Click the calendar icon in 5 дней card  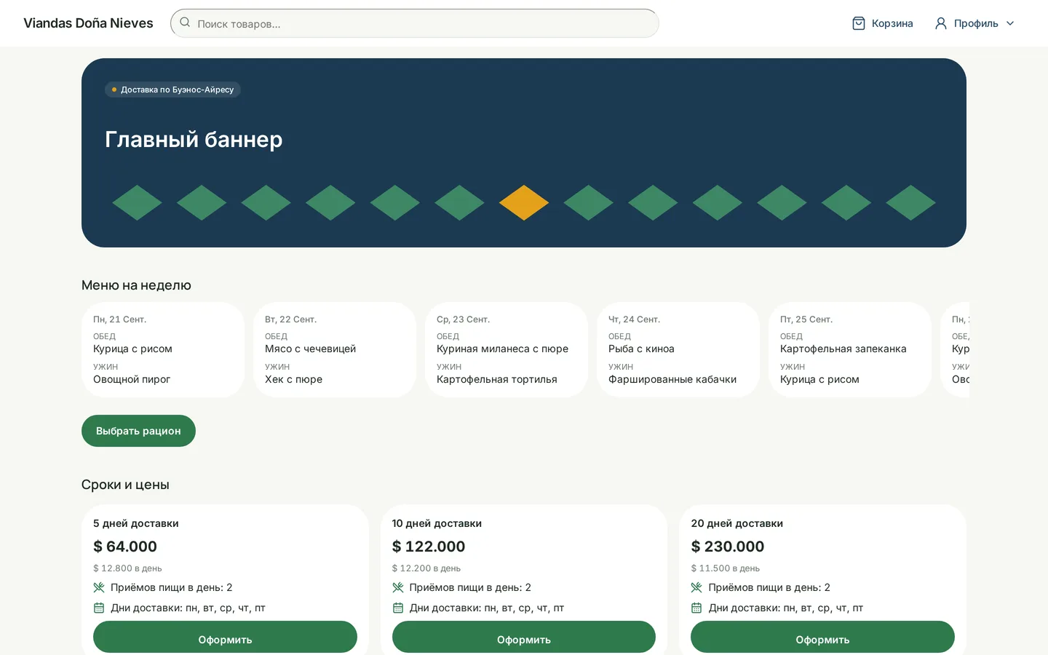99,608
